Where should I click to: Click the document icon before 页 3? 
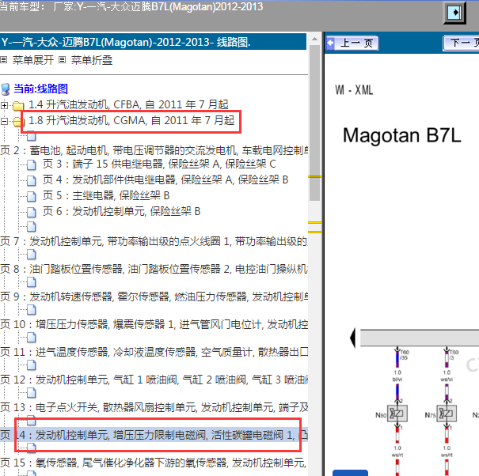(31, 165)
